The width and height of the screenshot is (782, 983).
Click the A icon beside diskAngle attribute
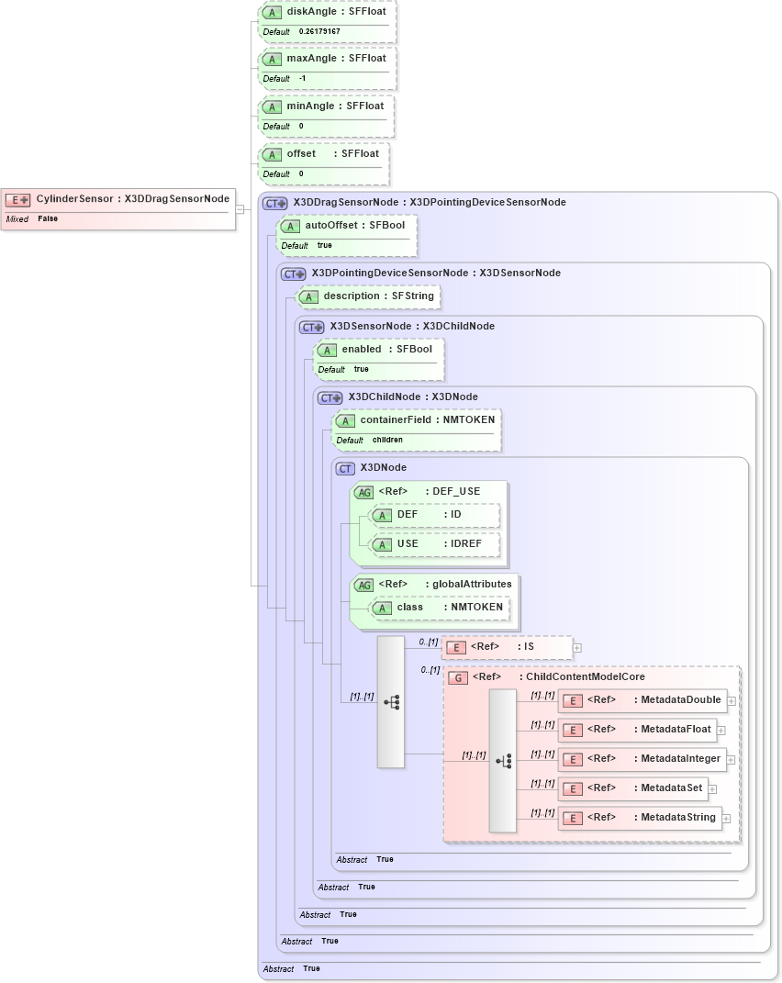tap(272, 13)
